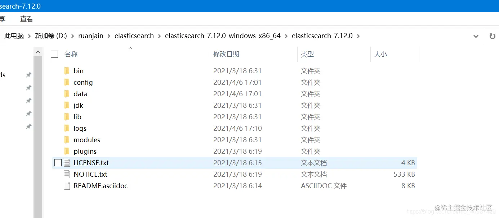
Task: Open the jdk folder icon
Action: pos(67,105)
